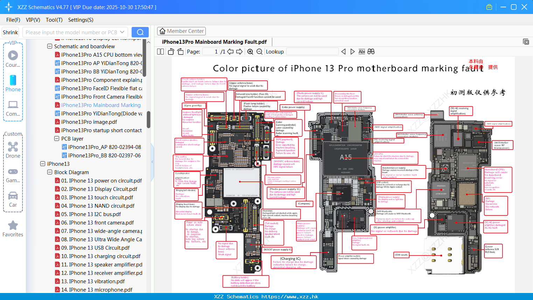Viewport: 533px width, 300px height.
Task: Open iPhone13Pro FaceID Flexible flat cable
Action: [99, 88]
